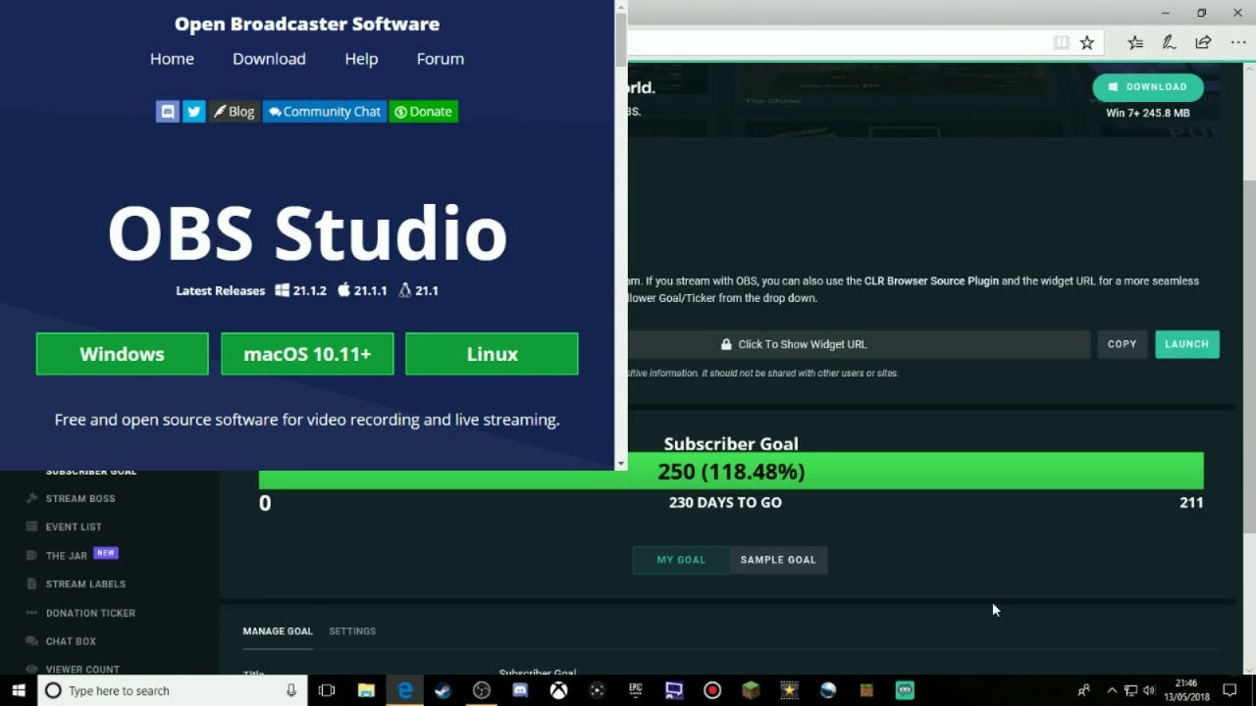1256x706 pixels.
Task: Open Epic Games Launcher from the taskbar
Action: [636, 690]
